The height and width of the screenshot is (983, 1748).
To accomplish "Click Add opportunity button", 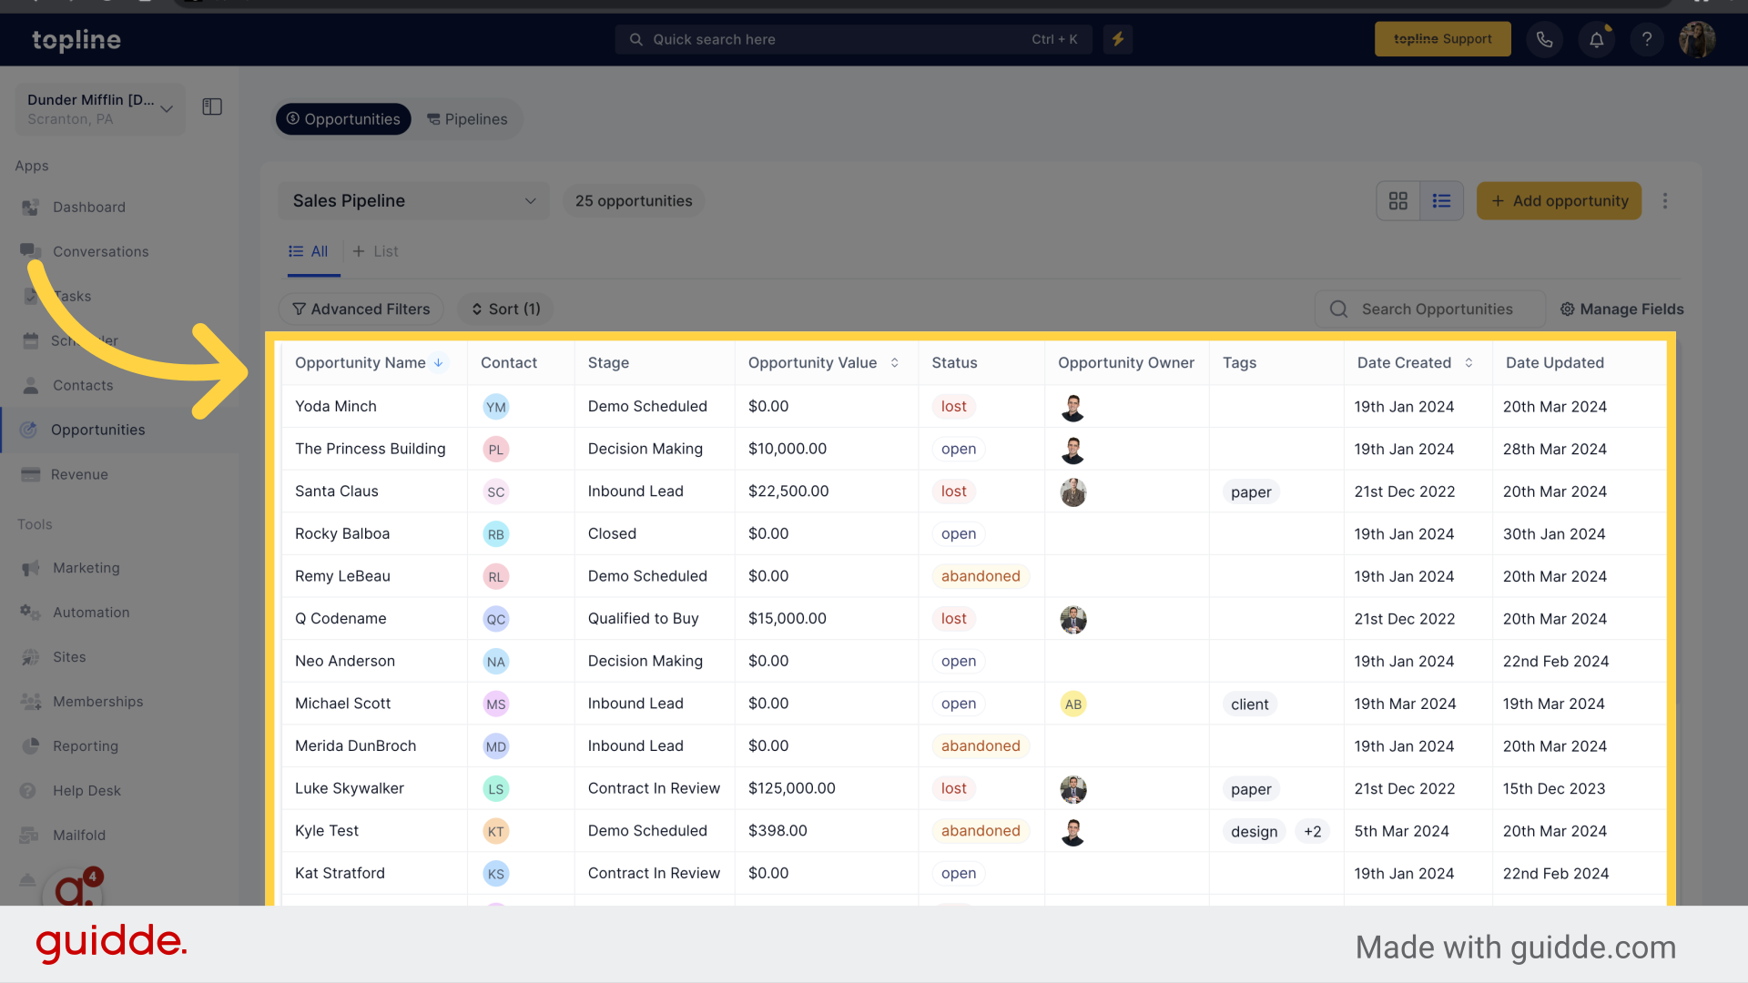I will tap(1559, 201).
